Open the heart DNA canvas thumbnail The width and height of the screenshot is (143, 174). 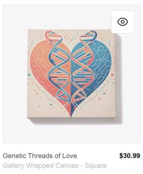pos(71,73)
